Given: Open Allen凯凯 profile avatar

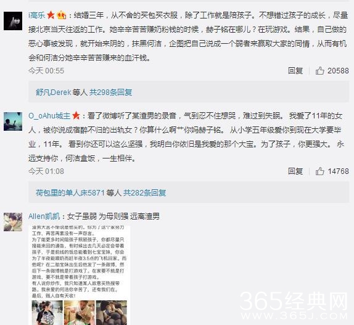Looking at the screenshot, I should click(13, 221).
